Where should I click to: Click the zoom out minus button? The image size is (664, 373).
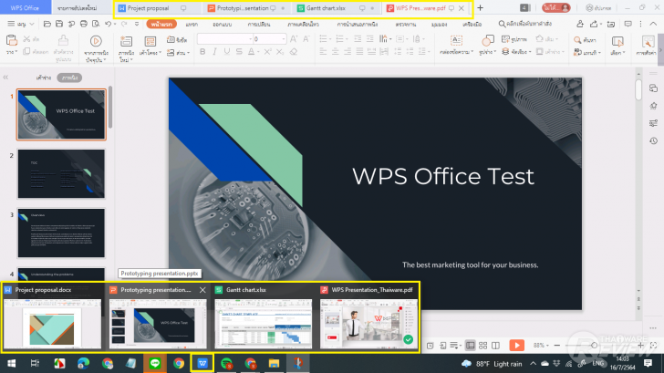[x=557, y=346]
